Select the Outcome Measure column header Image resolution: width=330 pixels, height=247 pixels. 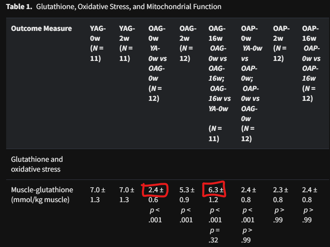[42, 28]
